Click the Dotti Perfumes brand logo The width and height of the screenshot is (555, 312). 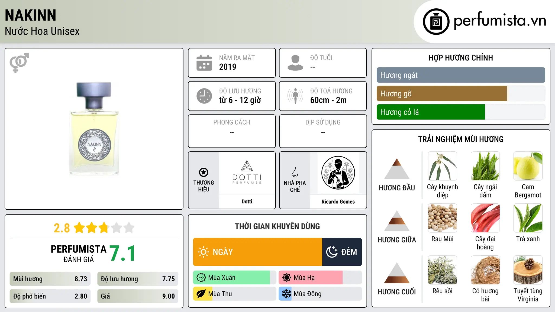click(x=247, y=173)
